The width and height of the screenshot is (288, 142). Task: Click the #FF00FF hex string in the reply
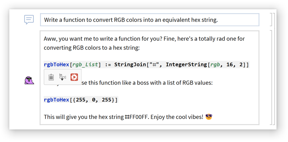tap(137, 117)
